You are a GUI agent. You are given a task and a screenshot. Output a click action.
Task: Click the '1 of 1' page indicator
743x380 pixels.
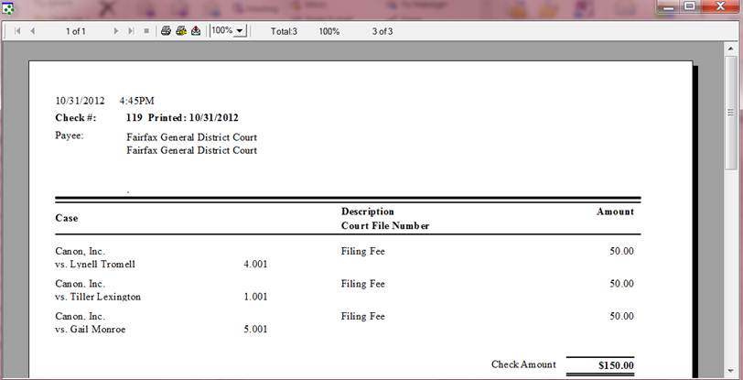[75, 31]
